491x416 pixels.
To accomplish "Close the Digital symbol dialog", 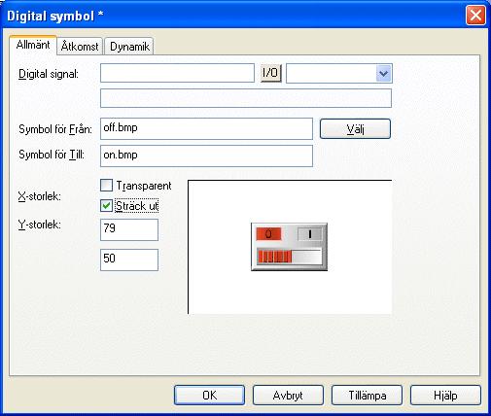I will 475,16.
